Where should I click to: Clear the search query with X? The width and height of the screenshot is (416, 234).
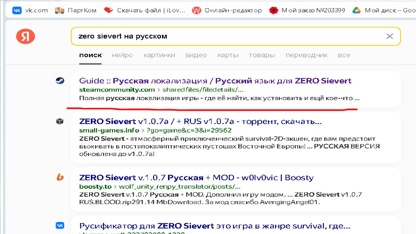click(390, 36)
